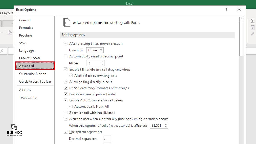Toggle After pressing Enter, move selection
The height and width of the screenshot is (144, 256).
pyautogui.click(x=66, y=43)
